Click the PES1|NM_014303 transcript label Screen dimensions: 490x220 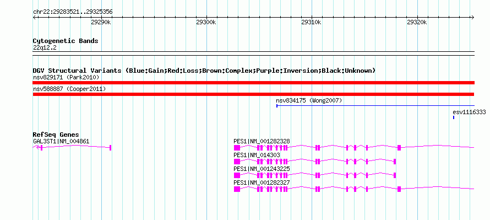[x=257, y=155]
